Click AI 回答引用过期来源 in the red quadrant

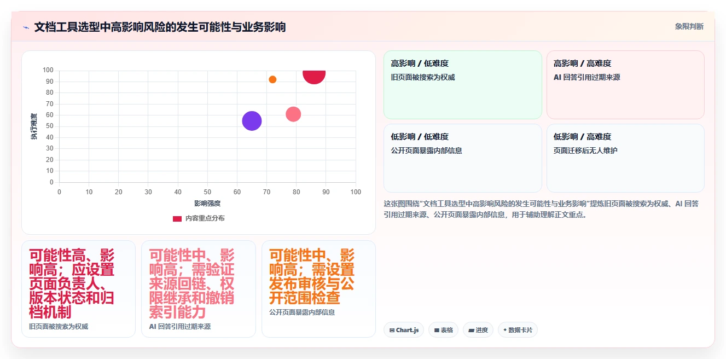(587, 78)
